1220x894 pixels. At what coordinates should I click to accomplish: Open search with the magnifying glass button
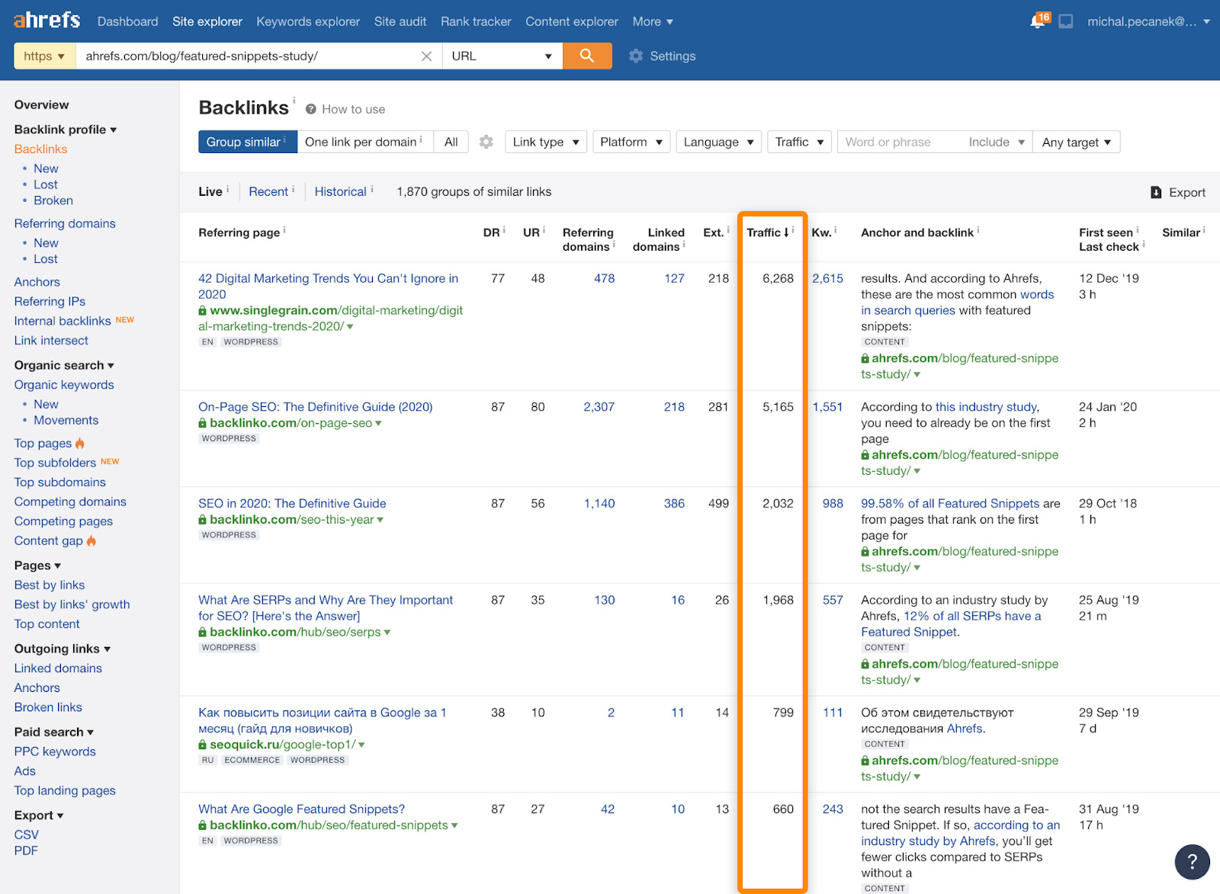coord(586,56)
